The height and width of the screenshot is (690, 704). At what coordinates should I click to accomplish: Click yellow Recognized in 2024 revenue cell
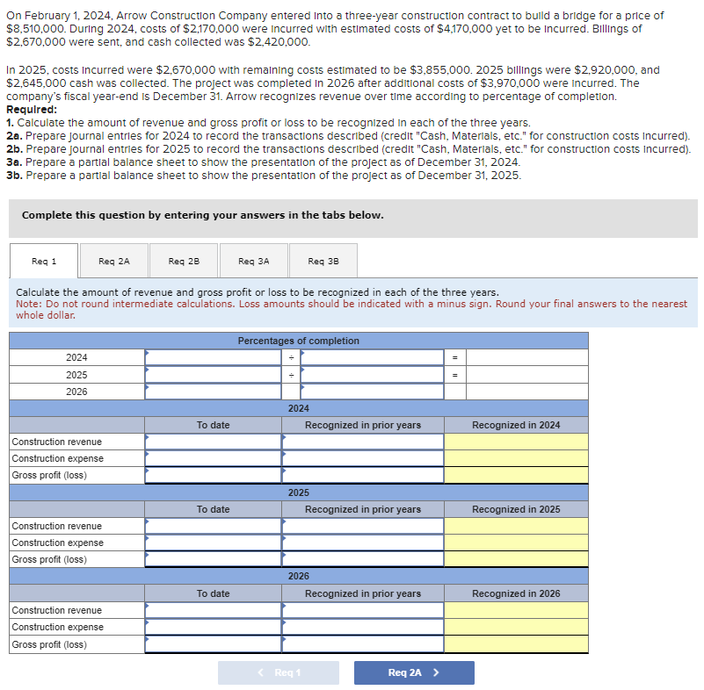pos(516,442)
